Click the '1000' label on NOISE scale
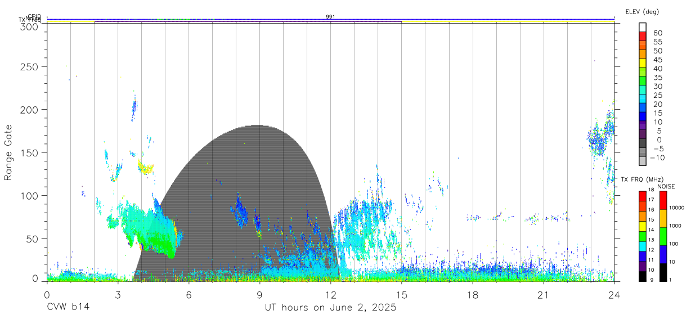Screen dimensions: 691x319 click(675, 226)
